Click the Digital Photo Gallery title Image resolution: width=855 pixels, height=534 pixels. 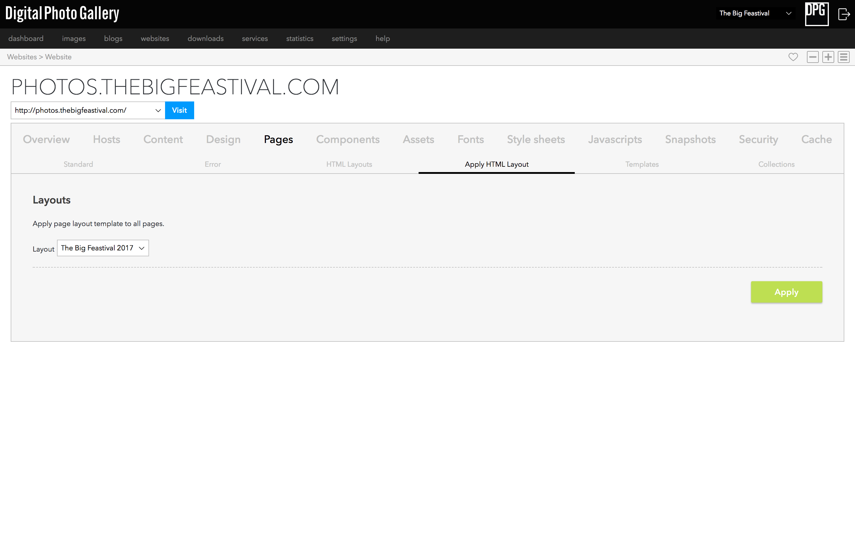(62, 13)
